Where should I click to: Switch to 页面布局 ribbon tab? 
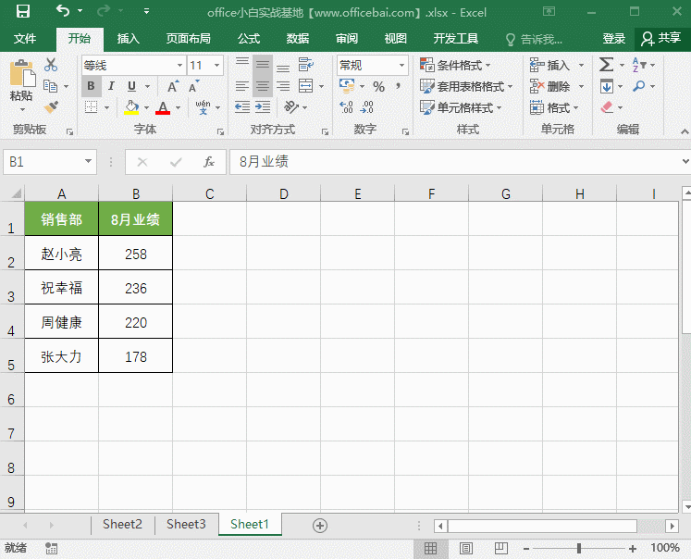(188, 39)
